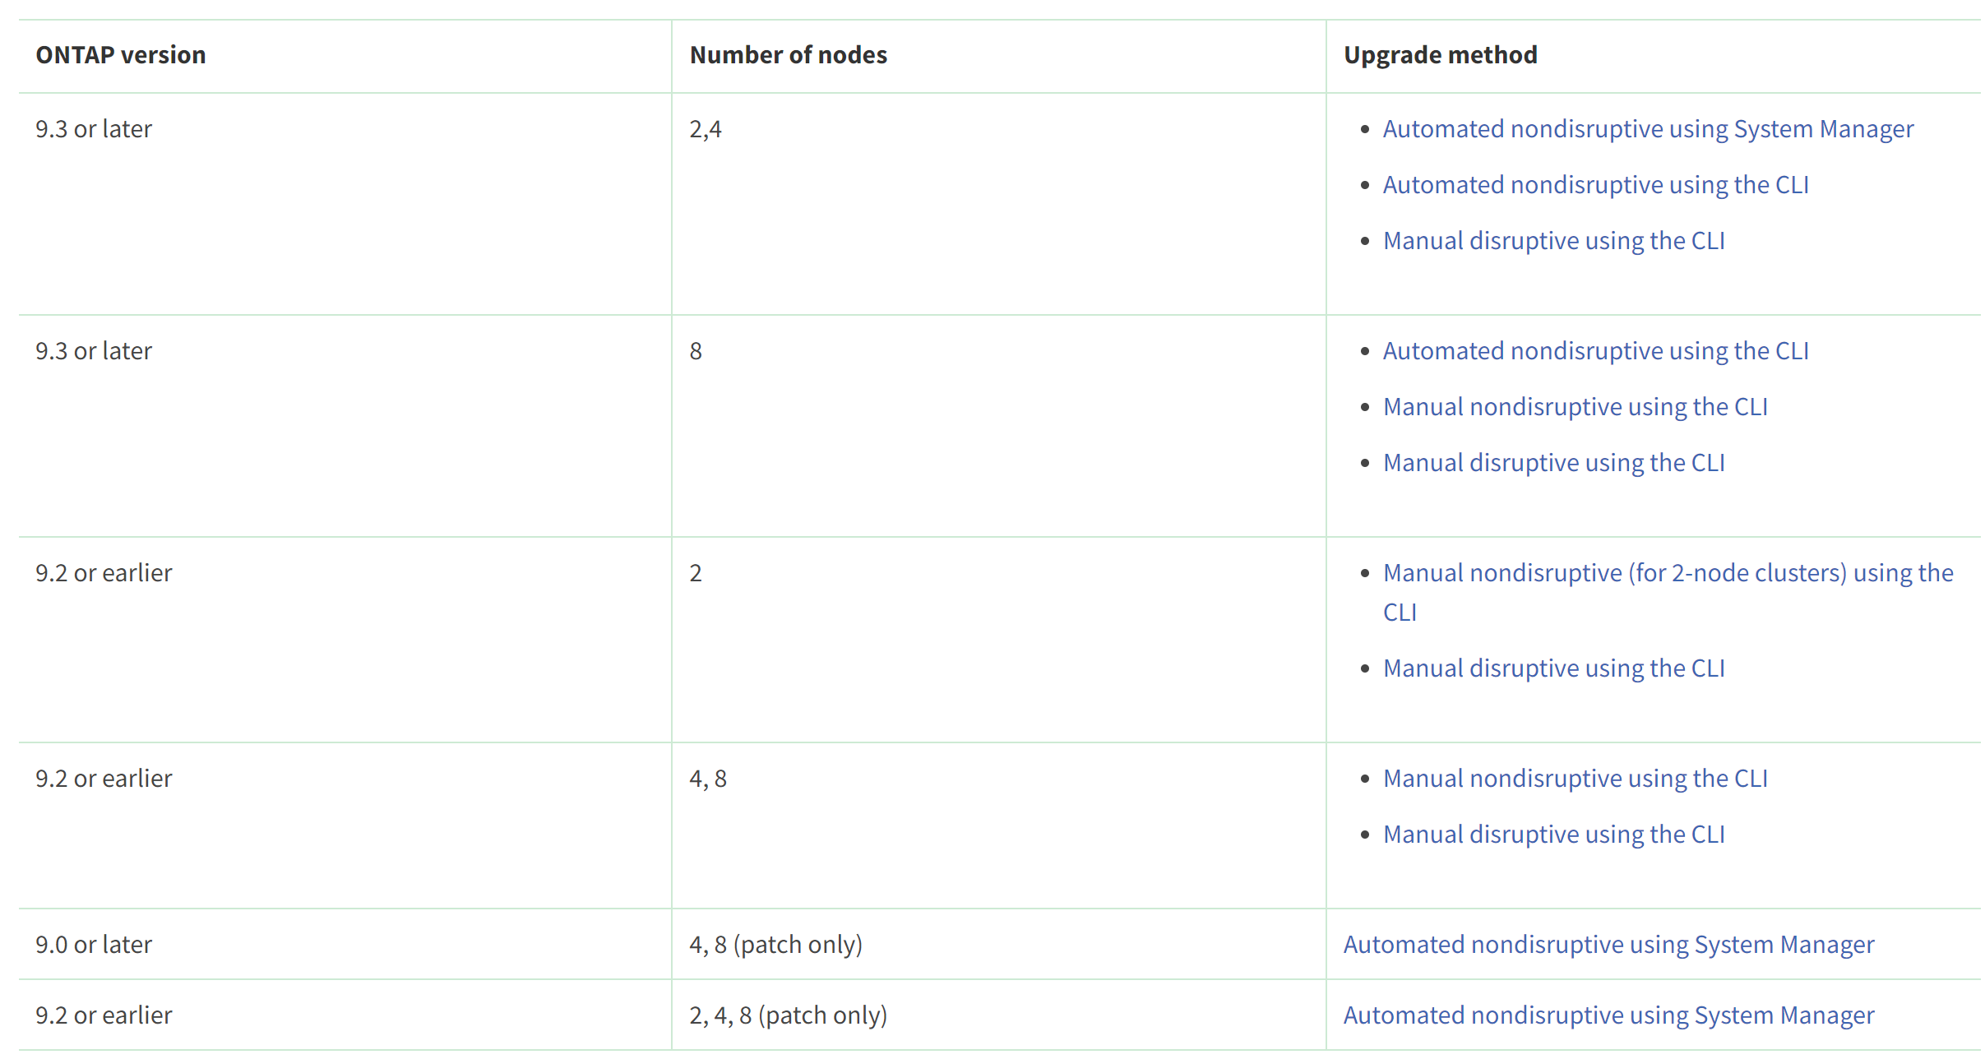
Task: Click the Upgrade method column header
Action: (1440, 55)
